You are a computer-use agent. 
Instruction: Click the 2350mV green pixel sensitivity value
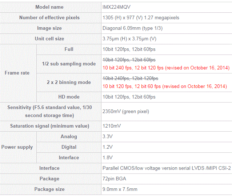tap(126, 111)
